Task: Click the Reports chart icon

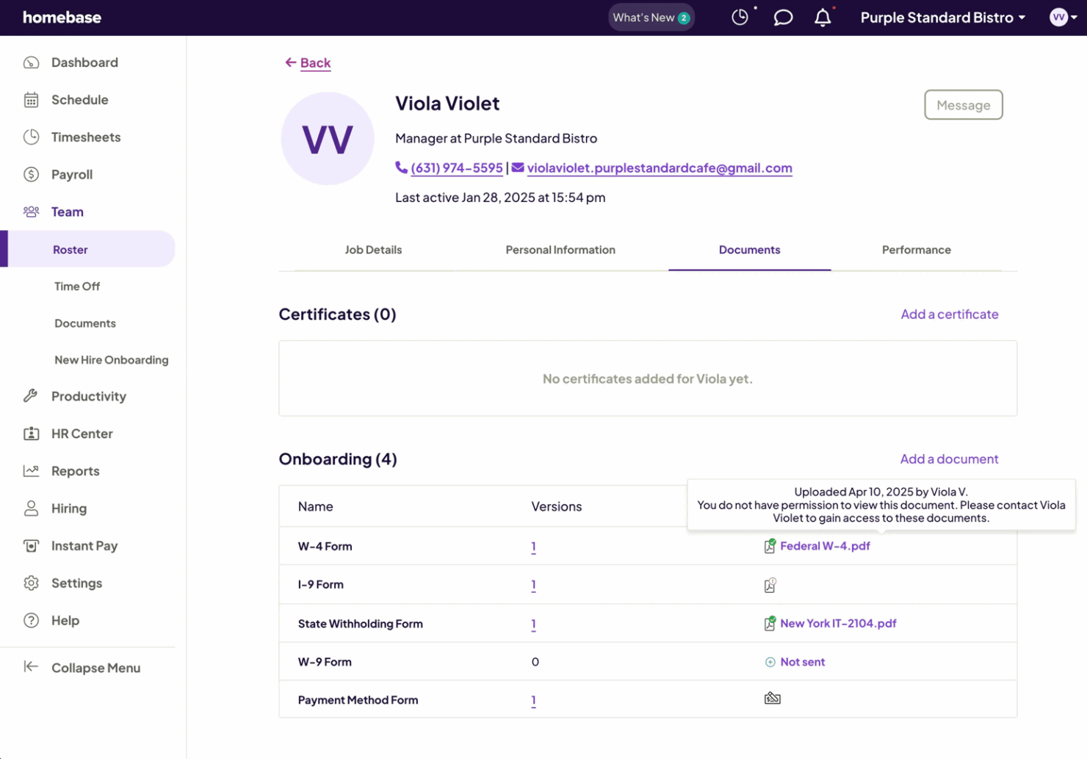Action: point(31,471)
